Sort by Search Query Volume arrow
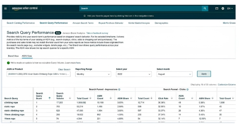Screen dimensions: 239x127 (x=70, y=98)
